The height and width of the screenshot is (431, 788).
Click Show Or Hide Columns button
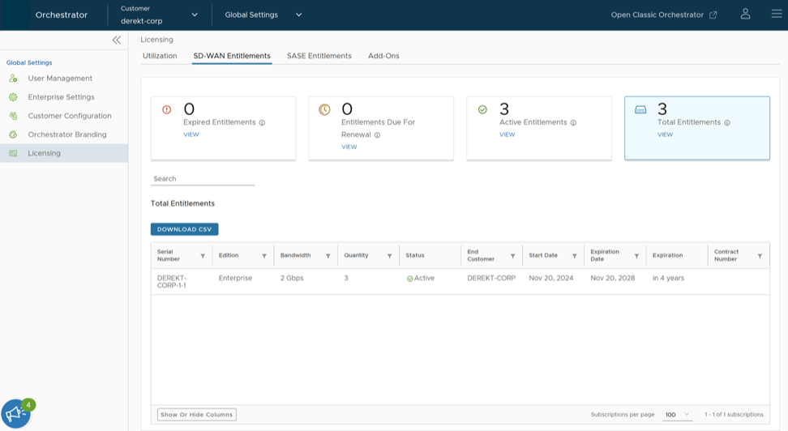tap(196, 415)
